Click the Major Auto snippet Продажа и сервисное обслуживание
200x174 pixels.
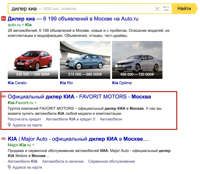[89, 153]
